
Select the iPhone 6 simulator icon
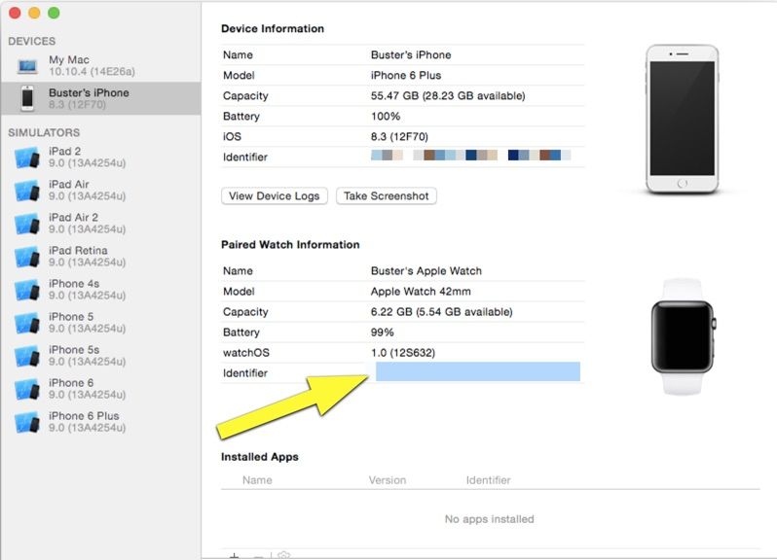click(26, 390)
